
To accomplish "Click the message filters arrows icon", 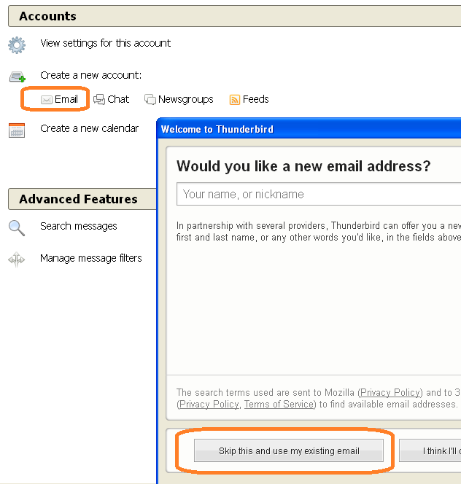I will point(17,259).
